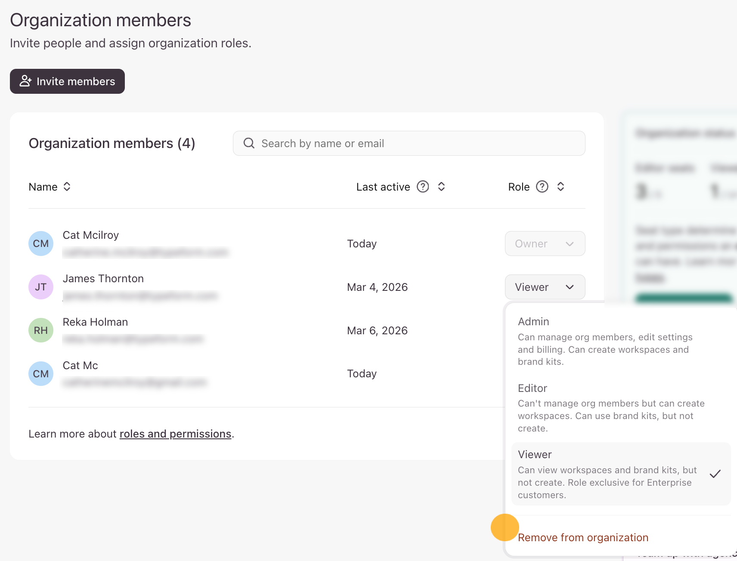
Task: Sort by Last active column arrows
Action: (441, 187)
